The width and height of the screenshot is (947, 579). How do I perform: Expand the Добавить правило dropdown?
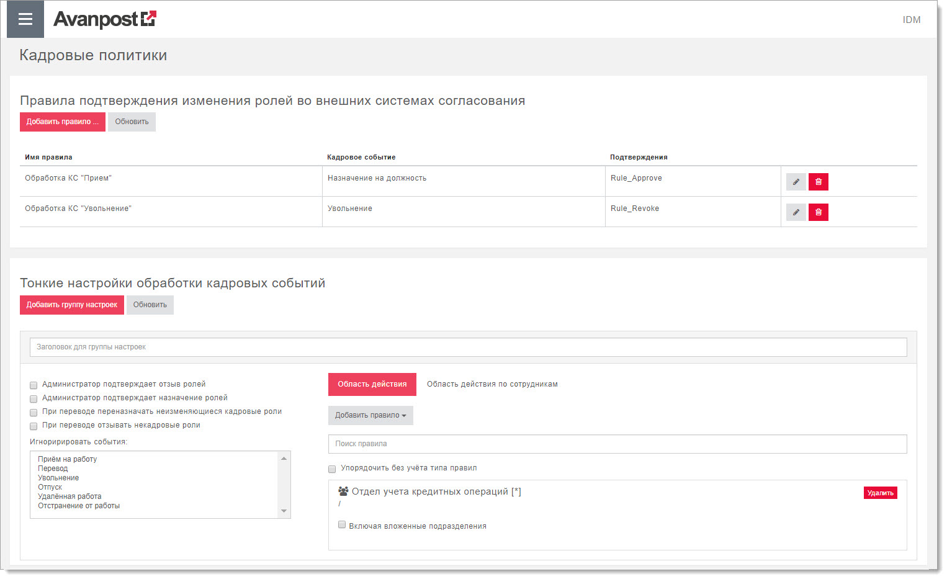point(370,415)
